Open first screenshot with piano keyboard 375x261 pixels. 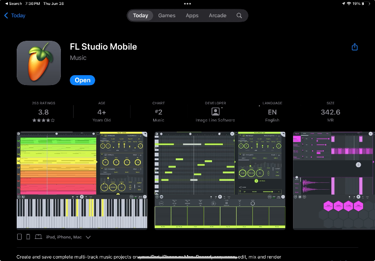coord(82,180)
